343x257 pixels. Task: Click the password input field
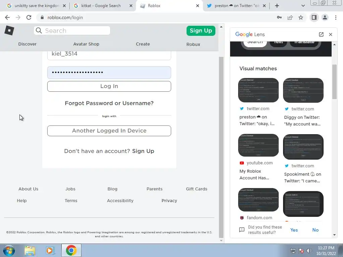pyautogui.click(x=109, y=73)
